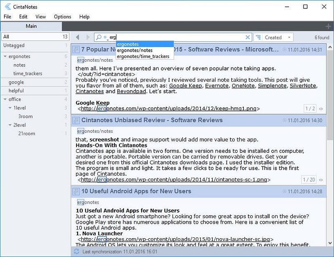Click match navigation arrows beside 1 / 2

321,109
